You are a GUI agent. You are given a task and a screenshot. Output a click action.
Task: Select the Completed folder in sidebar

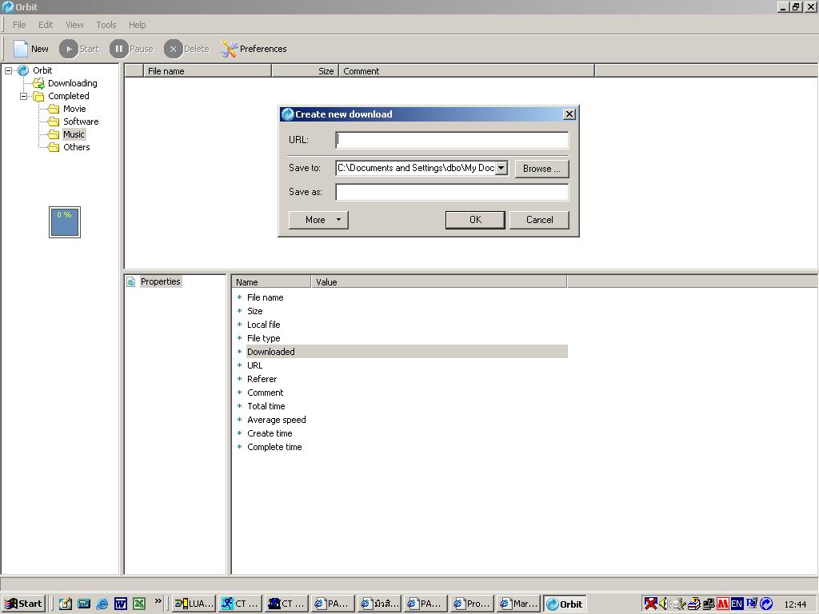click(x=69, y=96)
